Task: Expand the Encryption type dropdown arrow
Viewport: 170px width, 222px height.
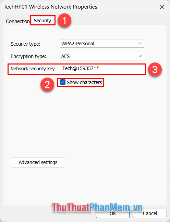Action: [x=140, y=56]
